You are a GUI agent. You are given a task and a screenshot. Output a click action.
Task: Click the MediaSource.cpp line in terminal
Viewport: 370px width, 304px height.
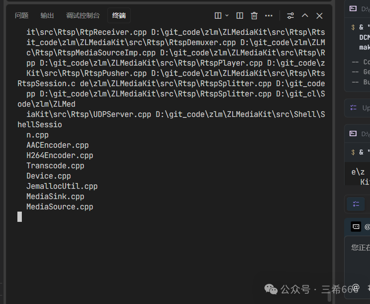pyautogui.click(x=60, y=207)
